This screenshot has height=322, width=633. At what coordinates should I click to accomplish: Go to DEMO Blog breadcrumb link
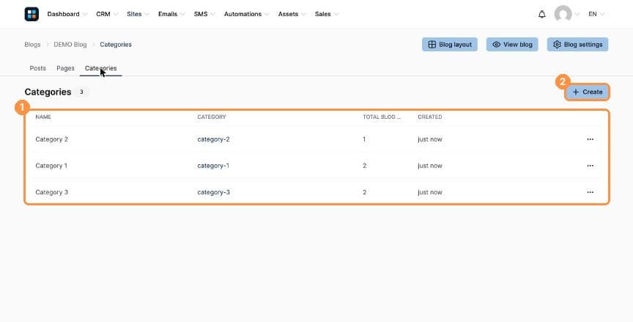point(70,45)
